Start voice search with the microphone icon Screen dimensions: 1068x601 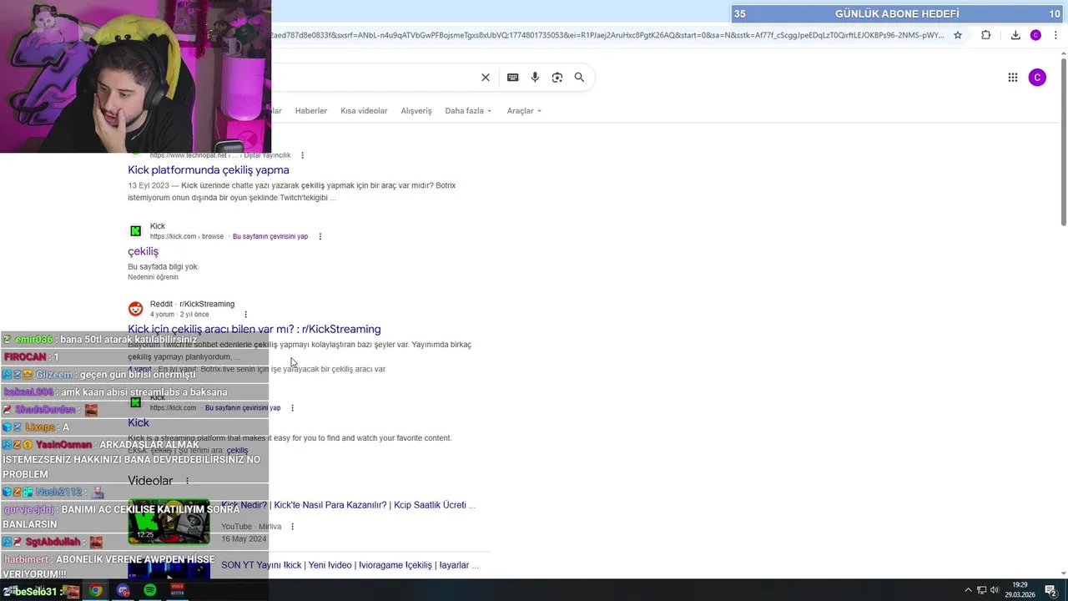[535, 78]
